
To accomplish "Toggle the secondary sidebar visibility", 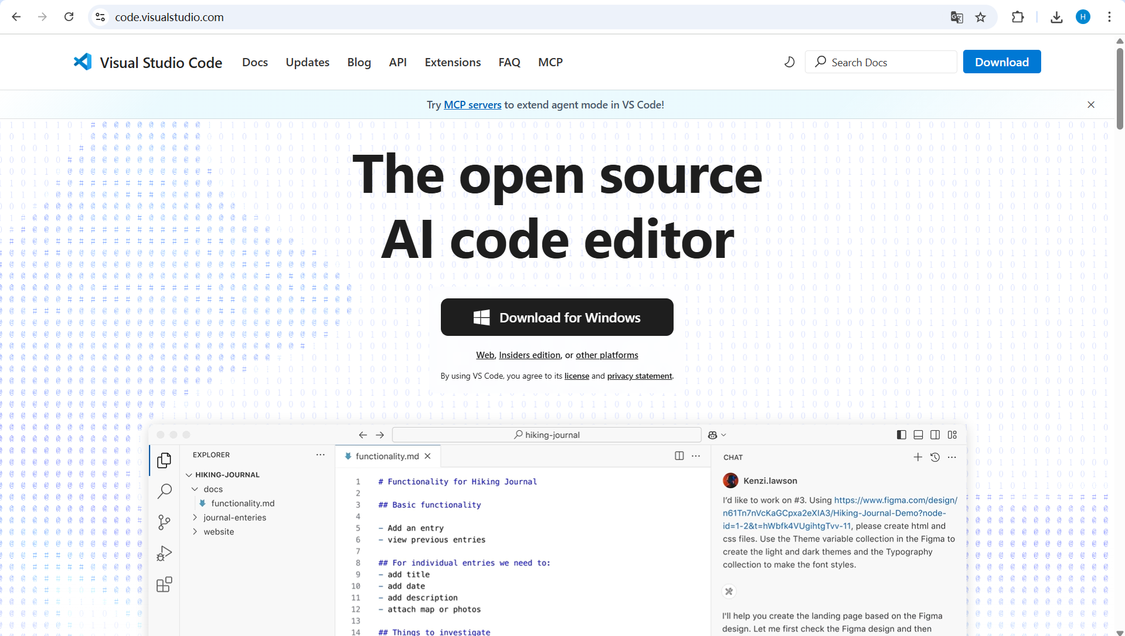I will pos(935,434).
